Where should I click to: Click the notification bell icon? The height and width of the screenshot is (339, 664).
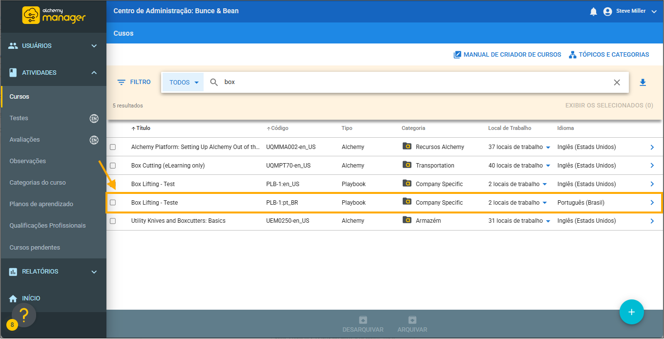pyautogui.click(x=593, y=11)
